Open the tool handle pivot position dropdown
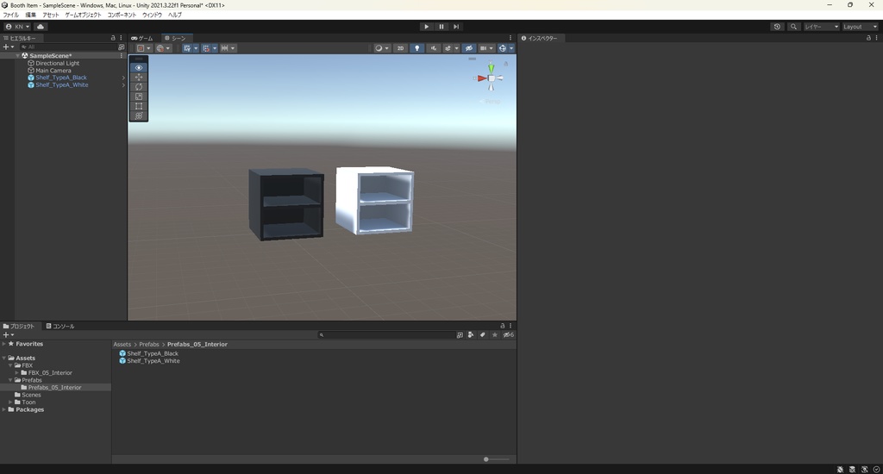Viewport: 883px width, 474px height. pyautogui.click(x=144, y=48)
